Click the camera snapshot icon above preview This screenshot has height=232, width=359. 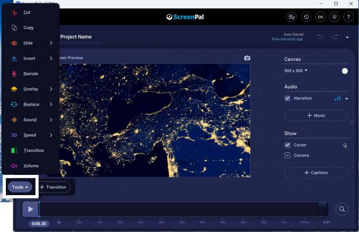click(x=247, y=58)
